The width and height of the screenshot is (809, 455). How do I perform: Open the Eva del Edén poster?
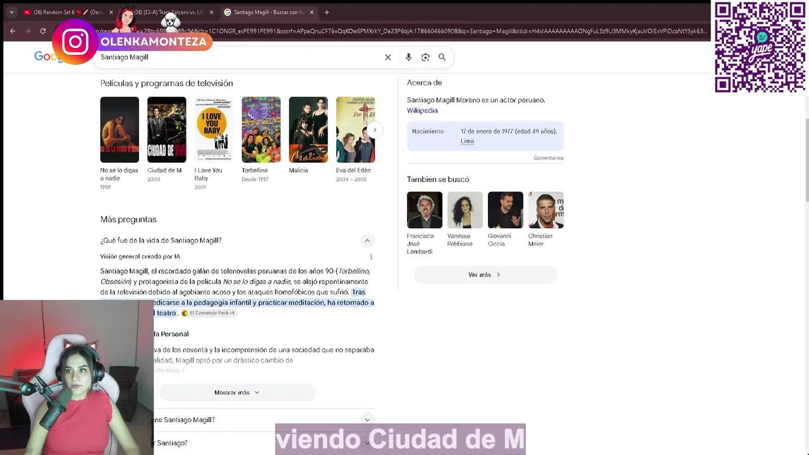pyautogui.click(x=355, y=130)
